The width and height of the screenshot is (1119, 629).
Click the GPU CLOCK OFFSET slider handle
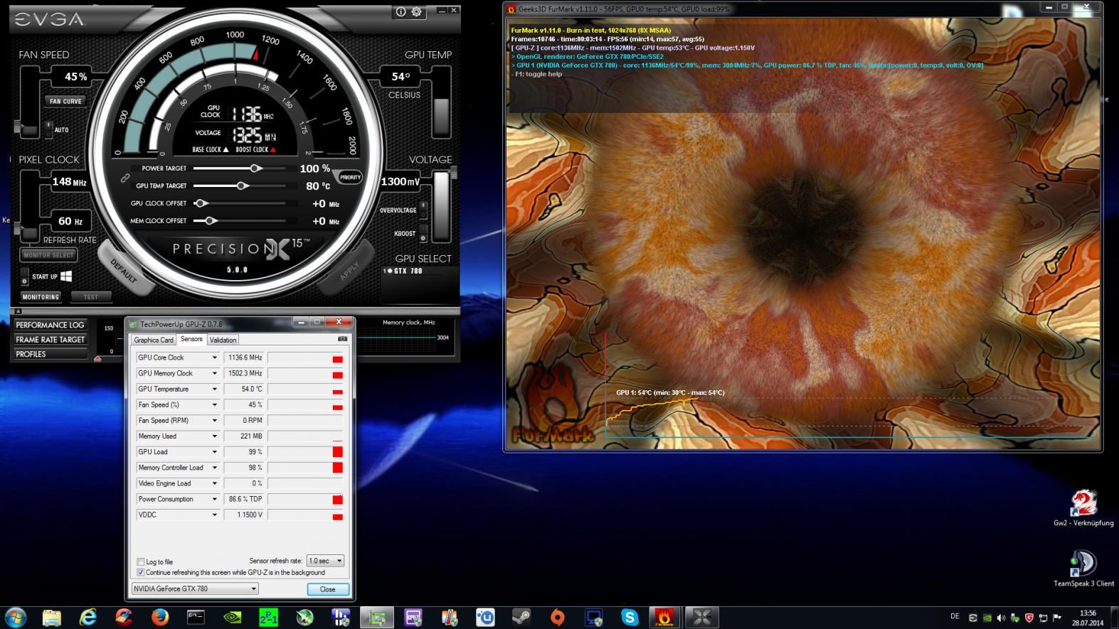pos(201,203)
